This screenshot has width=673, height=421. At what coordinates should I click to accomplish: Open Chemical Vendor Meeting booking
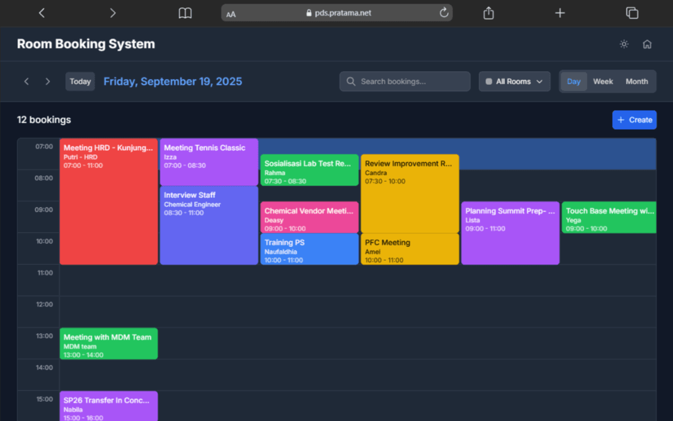[x=310, y=217]
